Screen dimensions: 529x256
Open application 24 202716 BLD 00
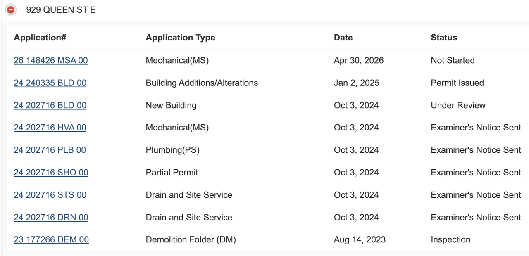50,105
